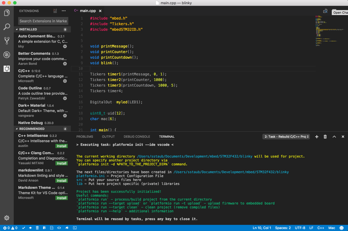Install C/C++ Clang Command Adapter extension

coord(62,163)
